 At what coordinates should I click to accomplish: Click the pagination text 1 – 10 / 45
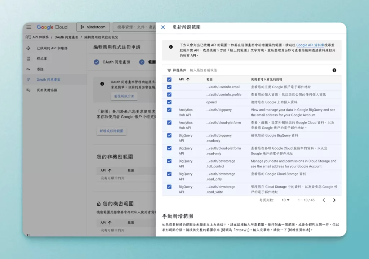click(306, 200)
